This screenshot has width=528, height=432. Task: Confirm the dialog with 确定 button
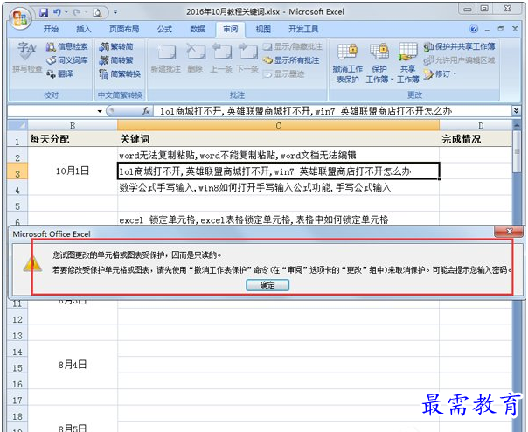(x=267, y=285)
